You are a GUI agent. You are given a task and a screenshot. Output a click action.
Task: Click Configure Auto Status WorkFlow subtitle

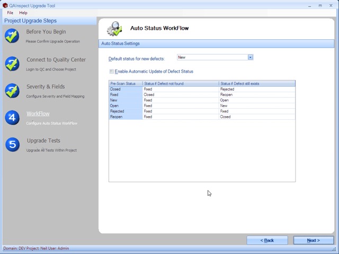[x=52, y=124]
